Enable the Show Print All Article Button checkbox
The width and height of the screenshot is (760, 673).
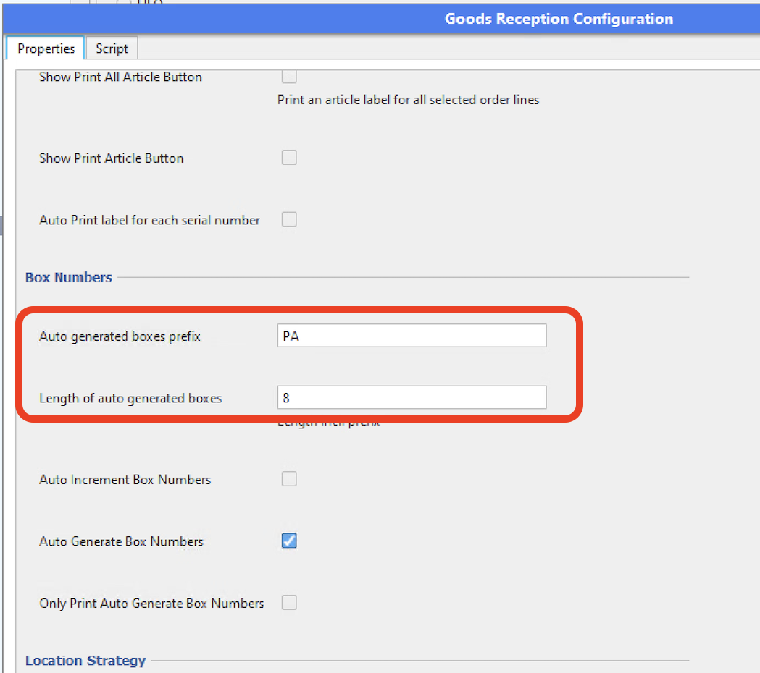click(289, 77)
